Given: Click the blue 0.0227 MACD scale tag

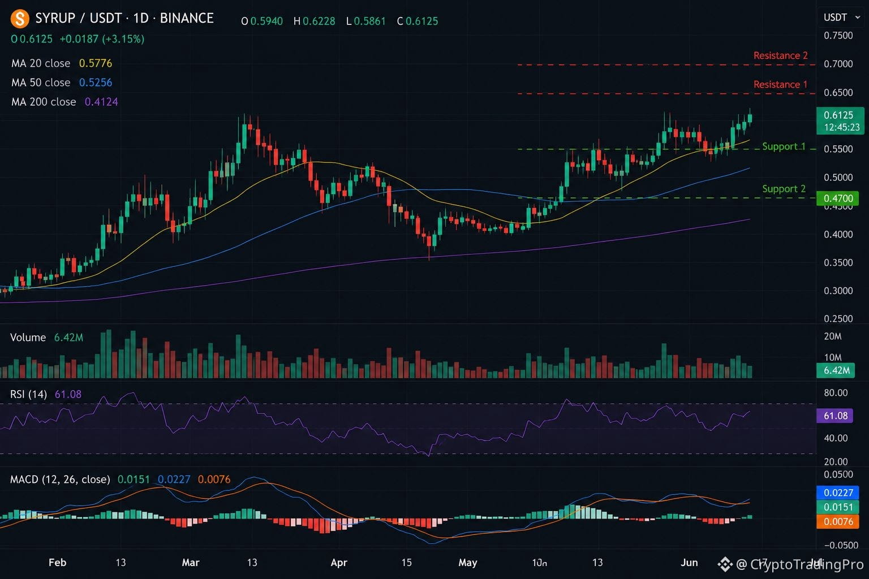Looking at the screenshot, I should click(x=838, y=492).
